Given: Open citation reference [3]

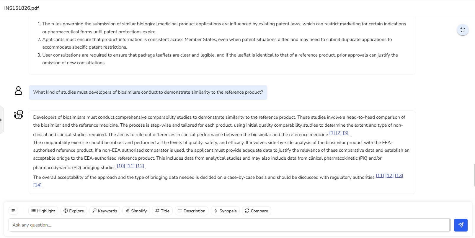Looking at the screenshot, I should [345, 133].
